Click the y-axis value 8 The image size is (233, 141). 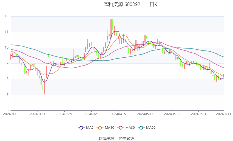pyautogui.click(x=7, y=79)
